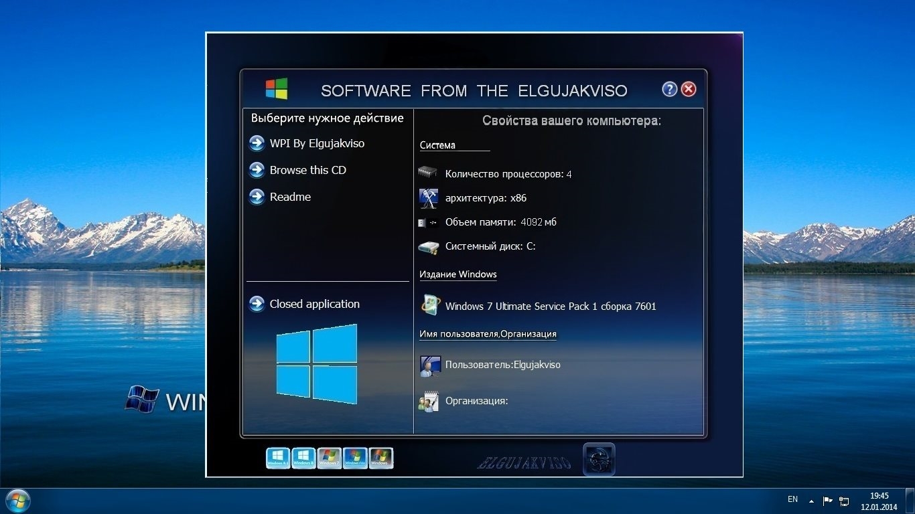
Task: Click 'Выберите нужное действие' heading
Action: tap(328, 118)
